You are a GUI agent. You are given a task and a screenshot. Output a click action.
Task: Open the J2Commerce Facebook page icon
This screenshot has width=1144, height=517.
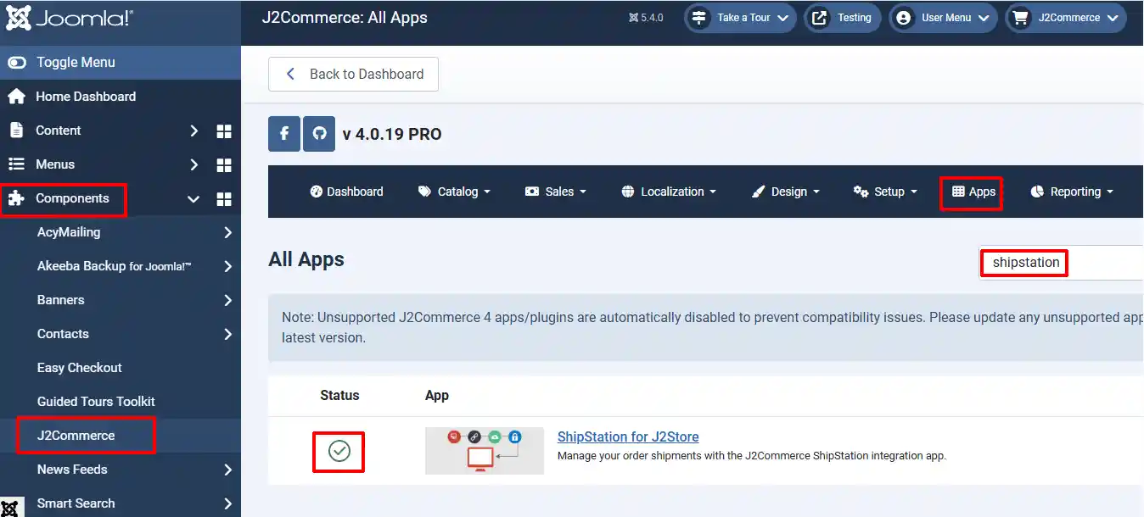[284, 134]
